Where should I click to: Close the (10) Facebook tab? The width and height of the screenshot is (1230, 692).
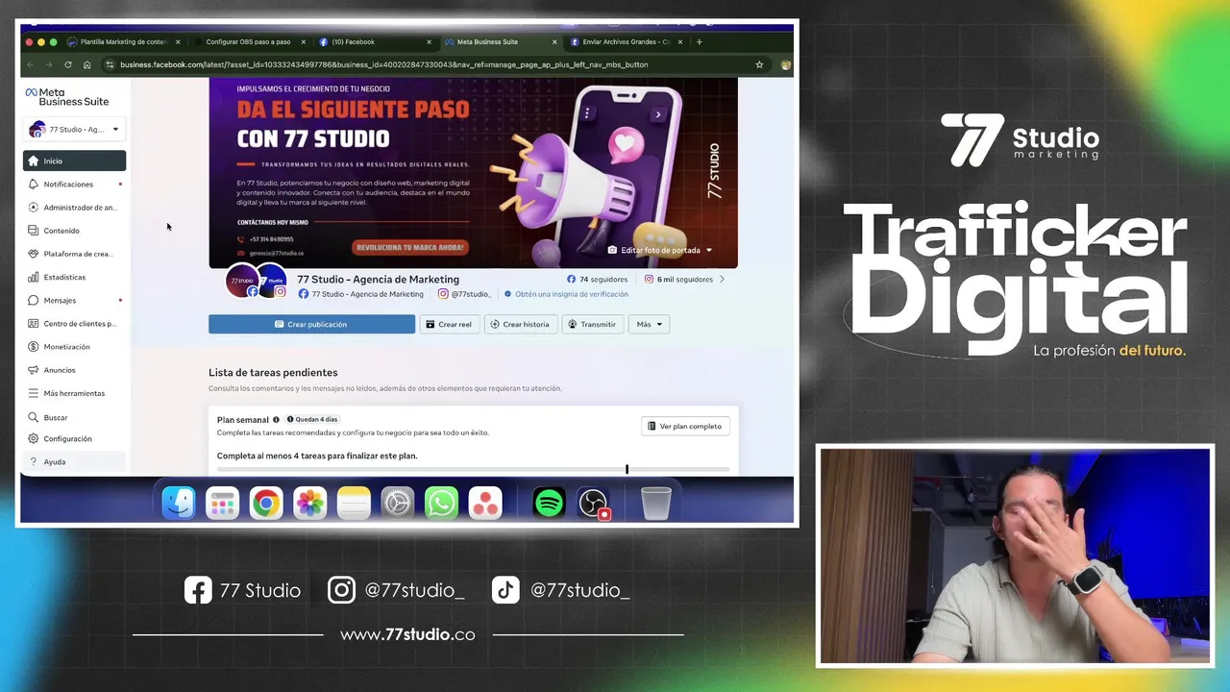click(429, 42)
